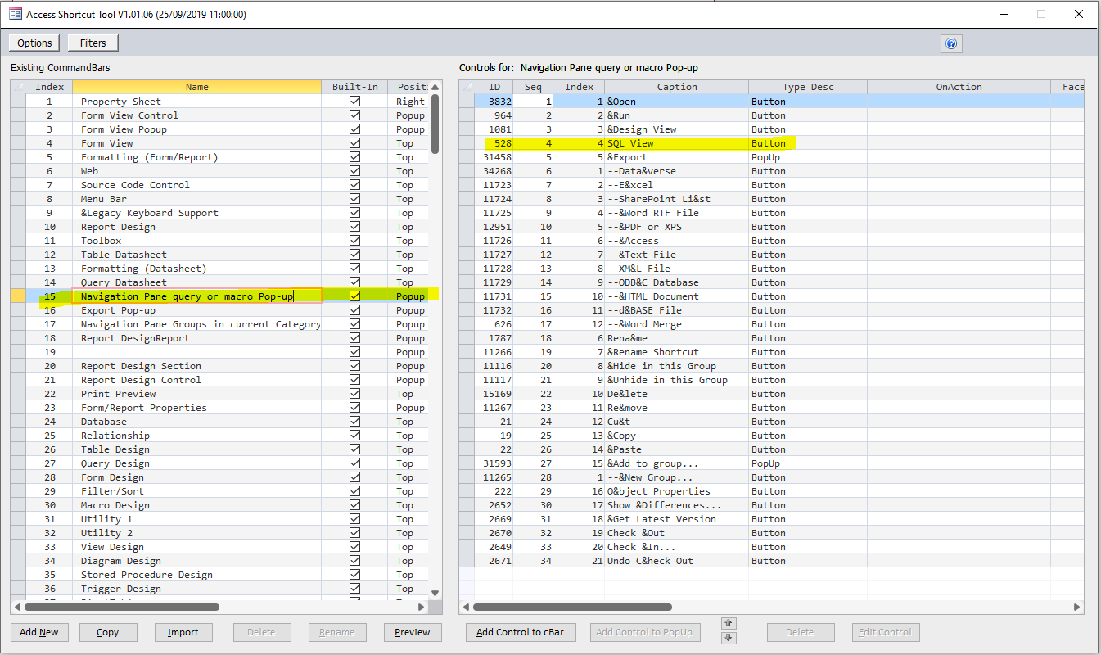Image resolution: width=1101 pixels, height=655 pixels.
Task: Click row selector for Property Sheet row
Action: tap(18, 102)
